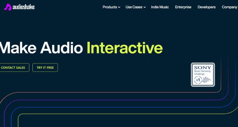Image resolution: width=238 pixels, height=127 pixels.
Task: Go to the Indie Music page
Action: click(x=160, y=7)
